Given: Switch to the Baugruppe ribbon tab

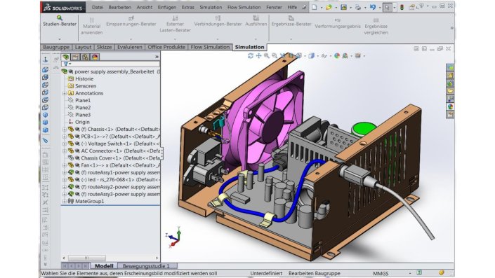Looking at the screenshot, I should (56, 47).
